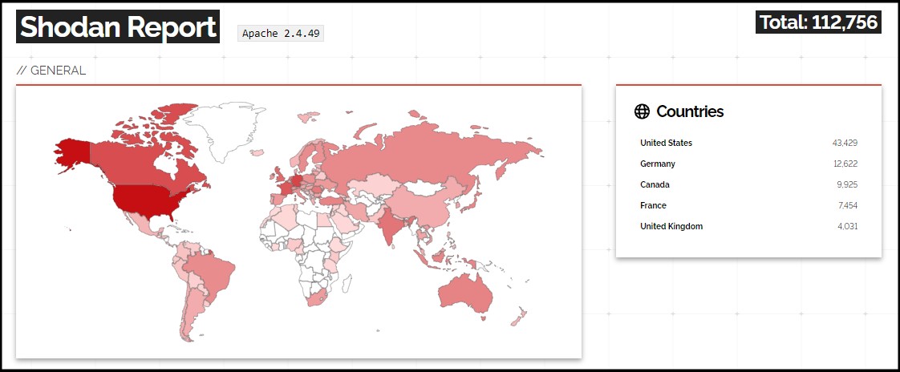Click Greenland on the world map

(223, 127)
